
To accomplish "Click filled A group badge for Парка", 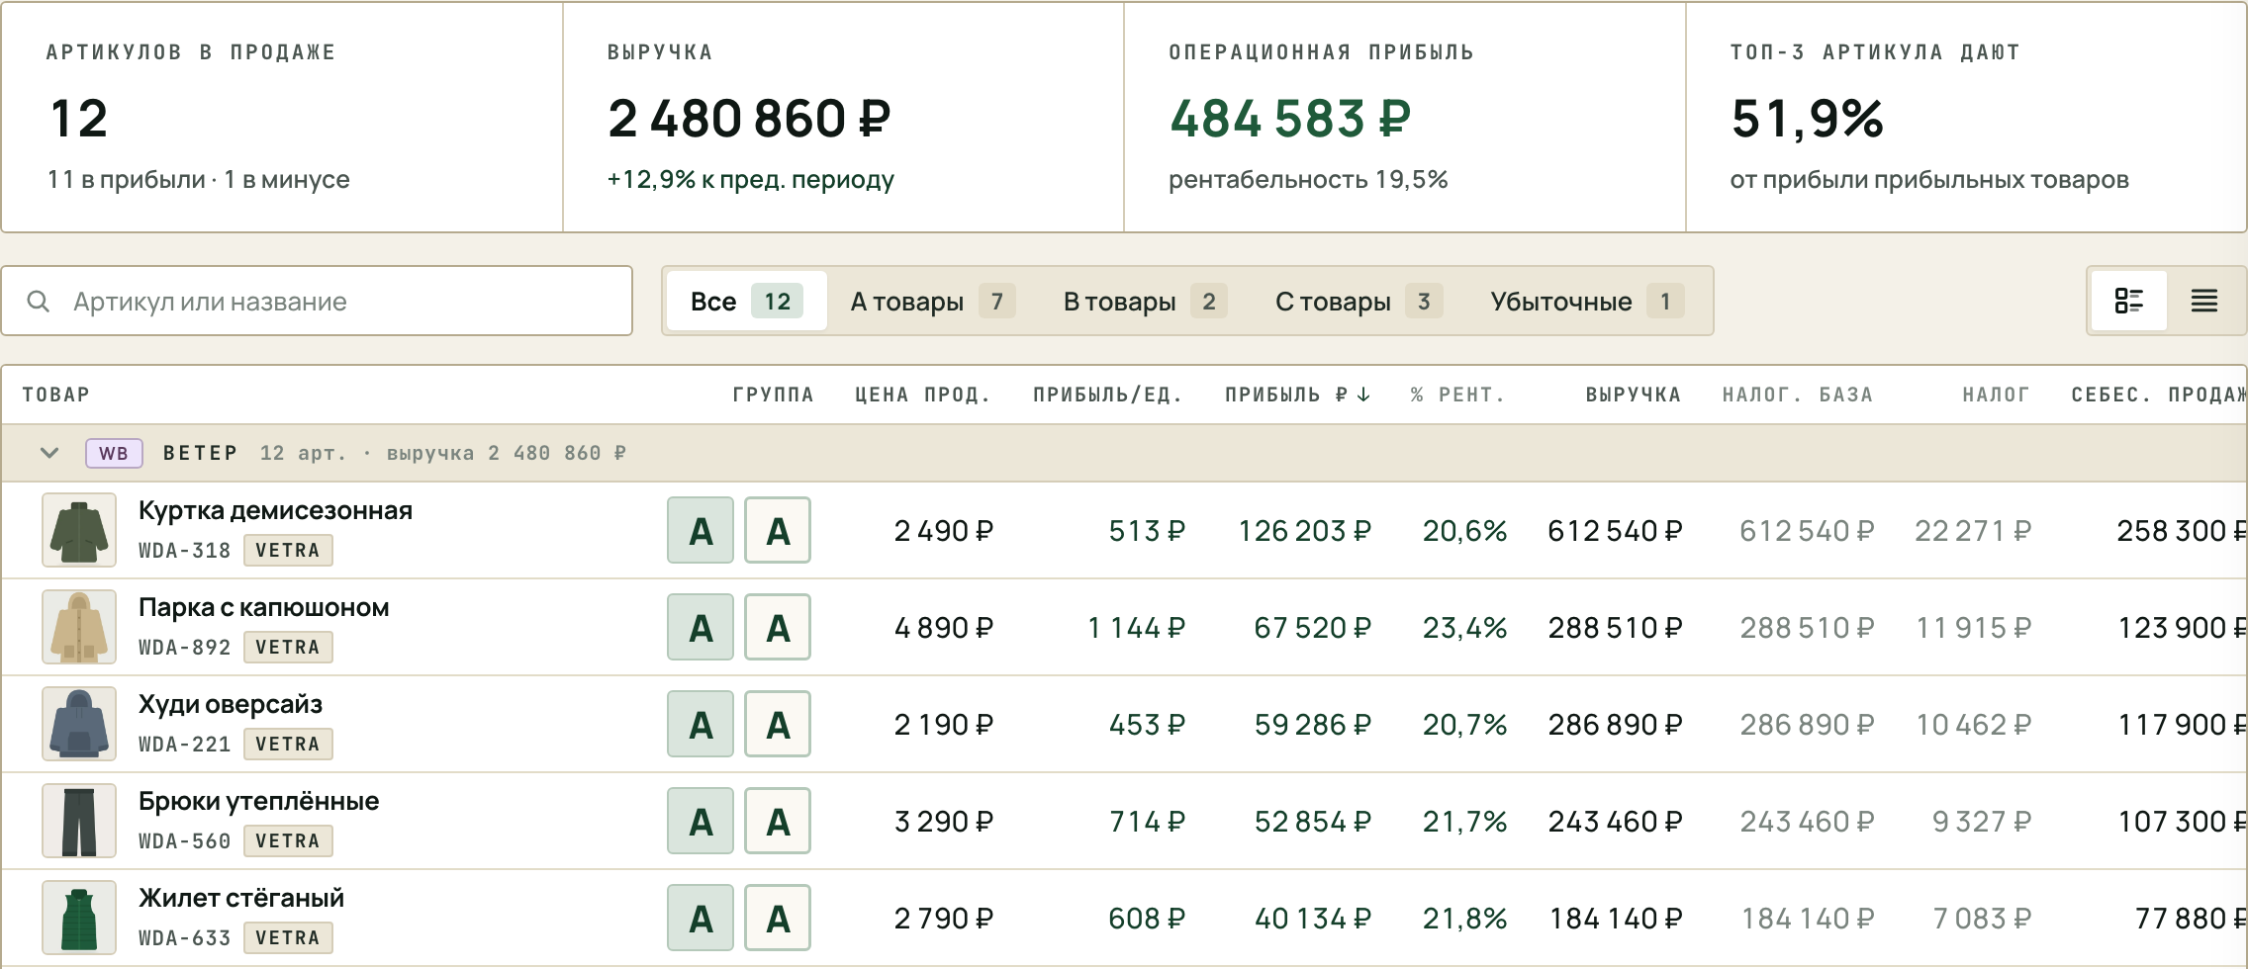I will 701,627.
